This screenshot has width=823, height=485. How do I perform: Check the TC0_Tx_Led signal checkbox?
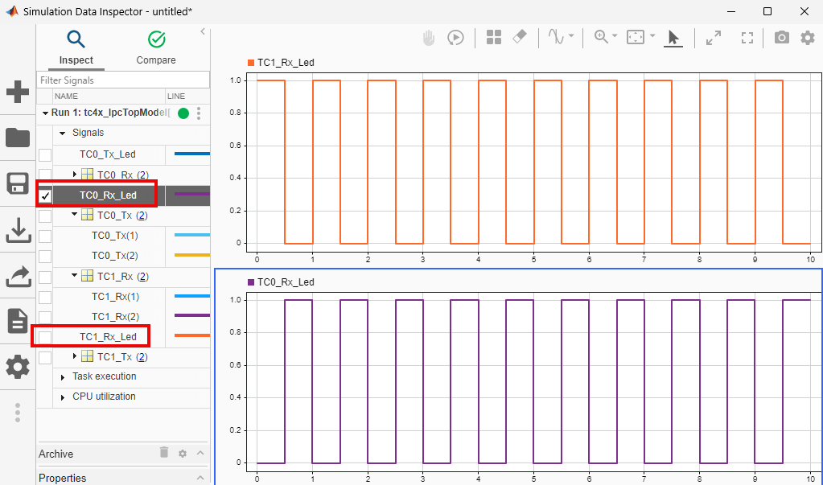pos(45,154)
